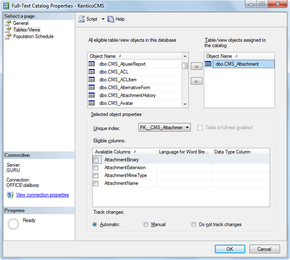Click scroll up arrow of eligible tables list

coord(185,56)
